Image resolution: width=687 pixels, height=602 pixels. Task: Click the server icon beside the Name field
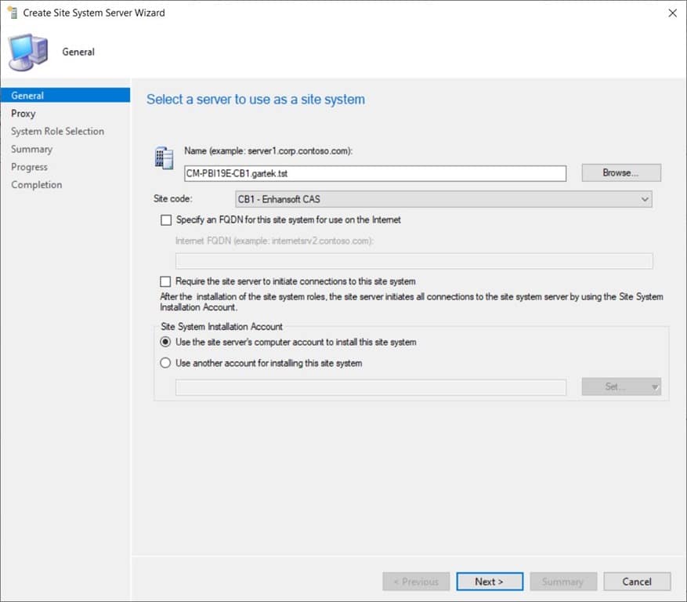point(165,157)
